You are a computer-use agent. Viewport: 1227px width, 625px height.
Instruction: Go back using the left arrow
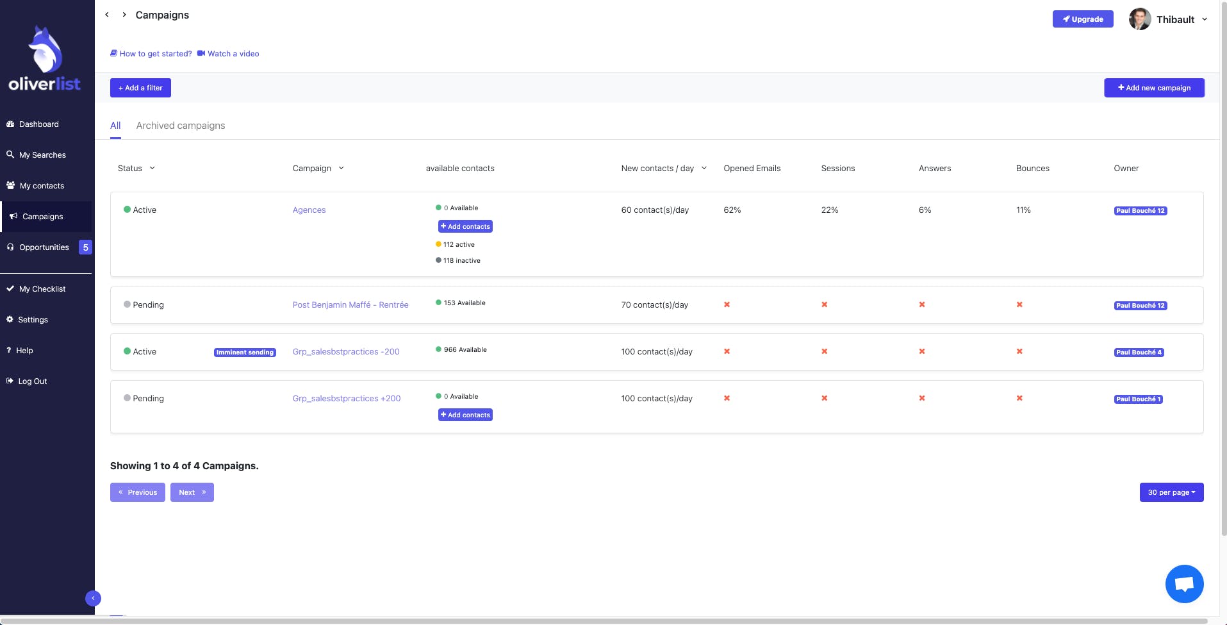point(107,15)
